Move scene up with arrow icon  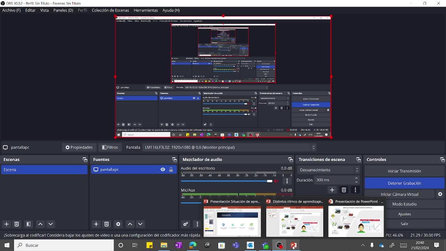tap(40, 224)
